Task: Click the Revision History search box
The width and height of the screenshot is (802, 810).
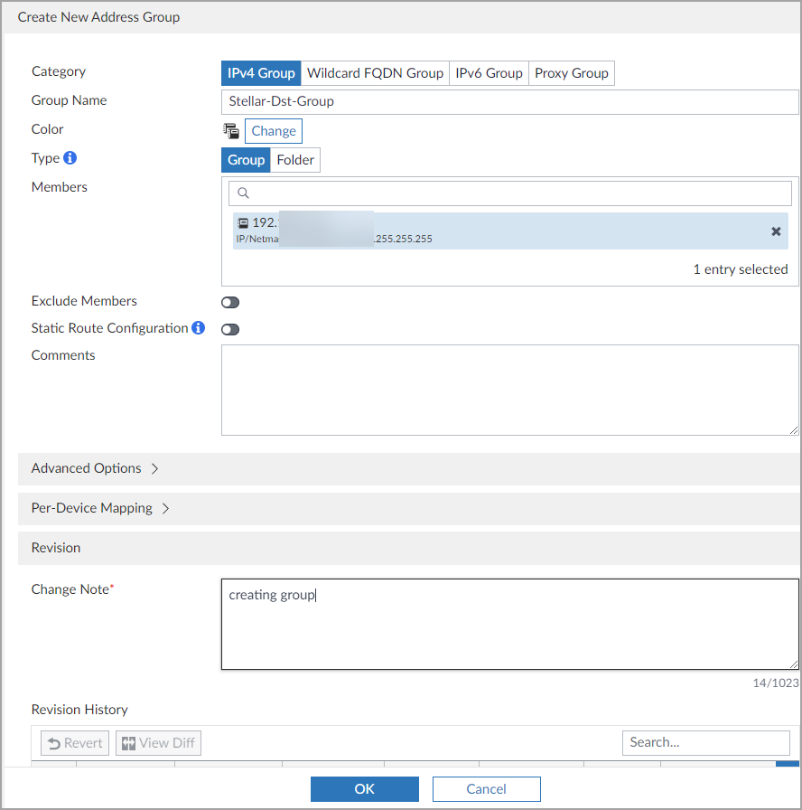Action: [705, 742]
